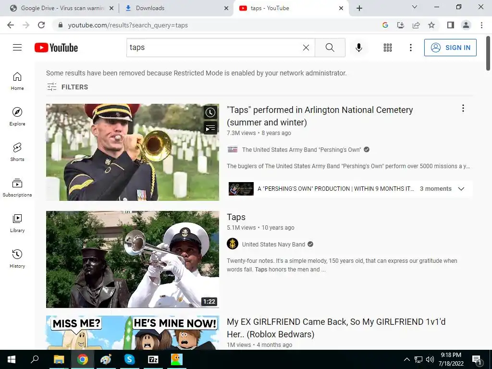This screenshot has height=369, width=492.
Task: Show hidden system tray icons
Action: (x=406, y=359)
